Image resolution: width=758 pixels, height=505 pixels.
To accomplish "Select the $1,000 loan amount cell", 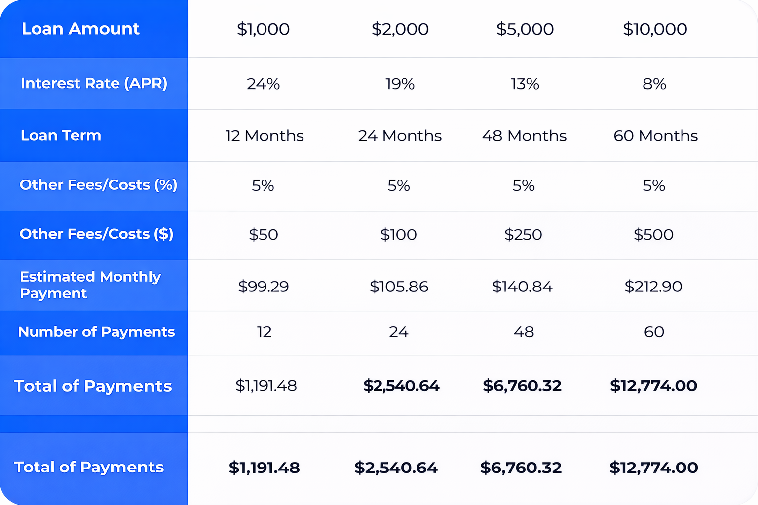I will pyautogui.click(x=263, y=29).
